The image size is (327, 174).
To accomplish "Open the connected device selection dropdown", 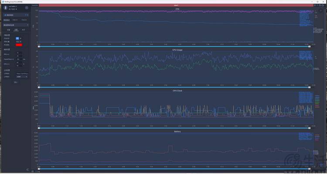I will pos(16,15).
